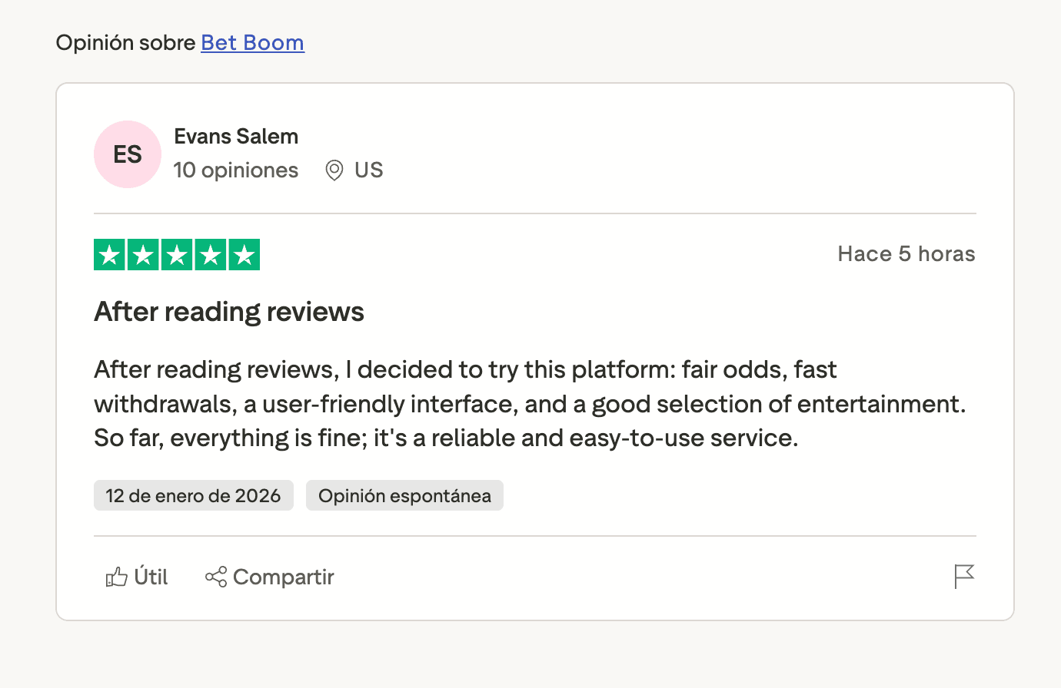
Task: Click the second green rating star
Action: click(x=143, y=255)
